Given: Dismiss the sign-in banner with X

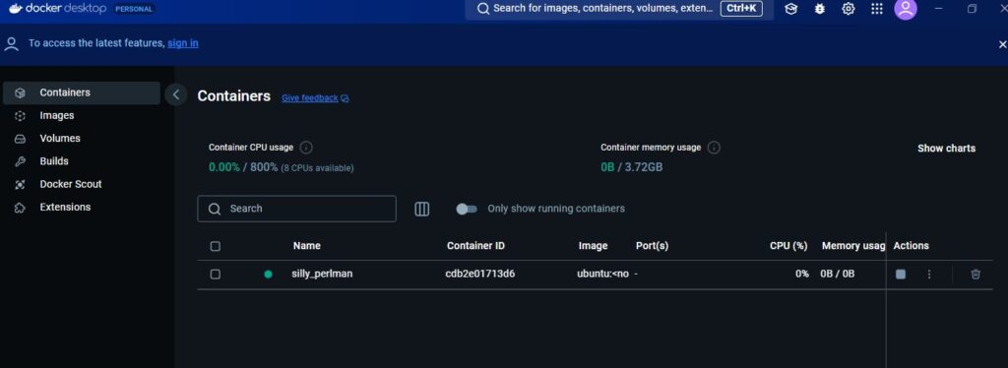Looking at the screenshot, I should (x=1002, y=44).
